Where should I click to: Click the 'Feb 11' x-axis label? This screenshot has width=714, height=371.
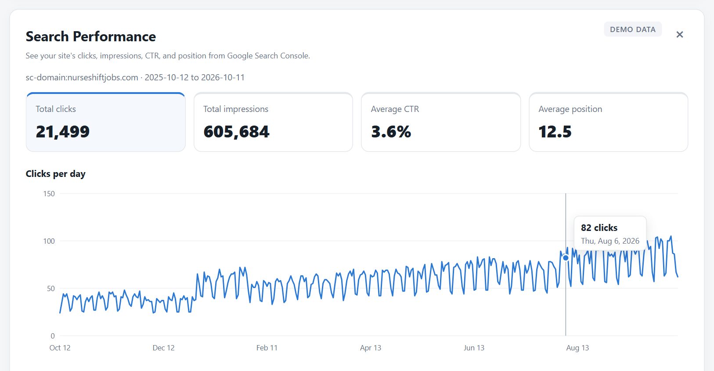point(267,348)
